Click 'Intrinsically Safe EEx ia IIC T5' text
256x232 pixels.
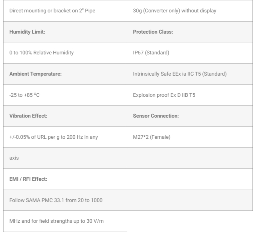point(180,74)
